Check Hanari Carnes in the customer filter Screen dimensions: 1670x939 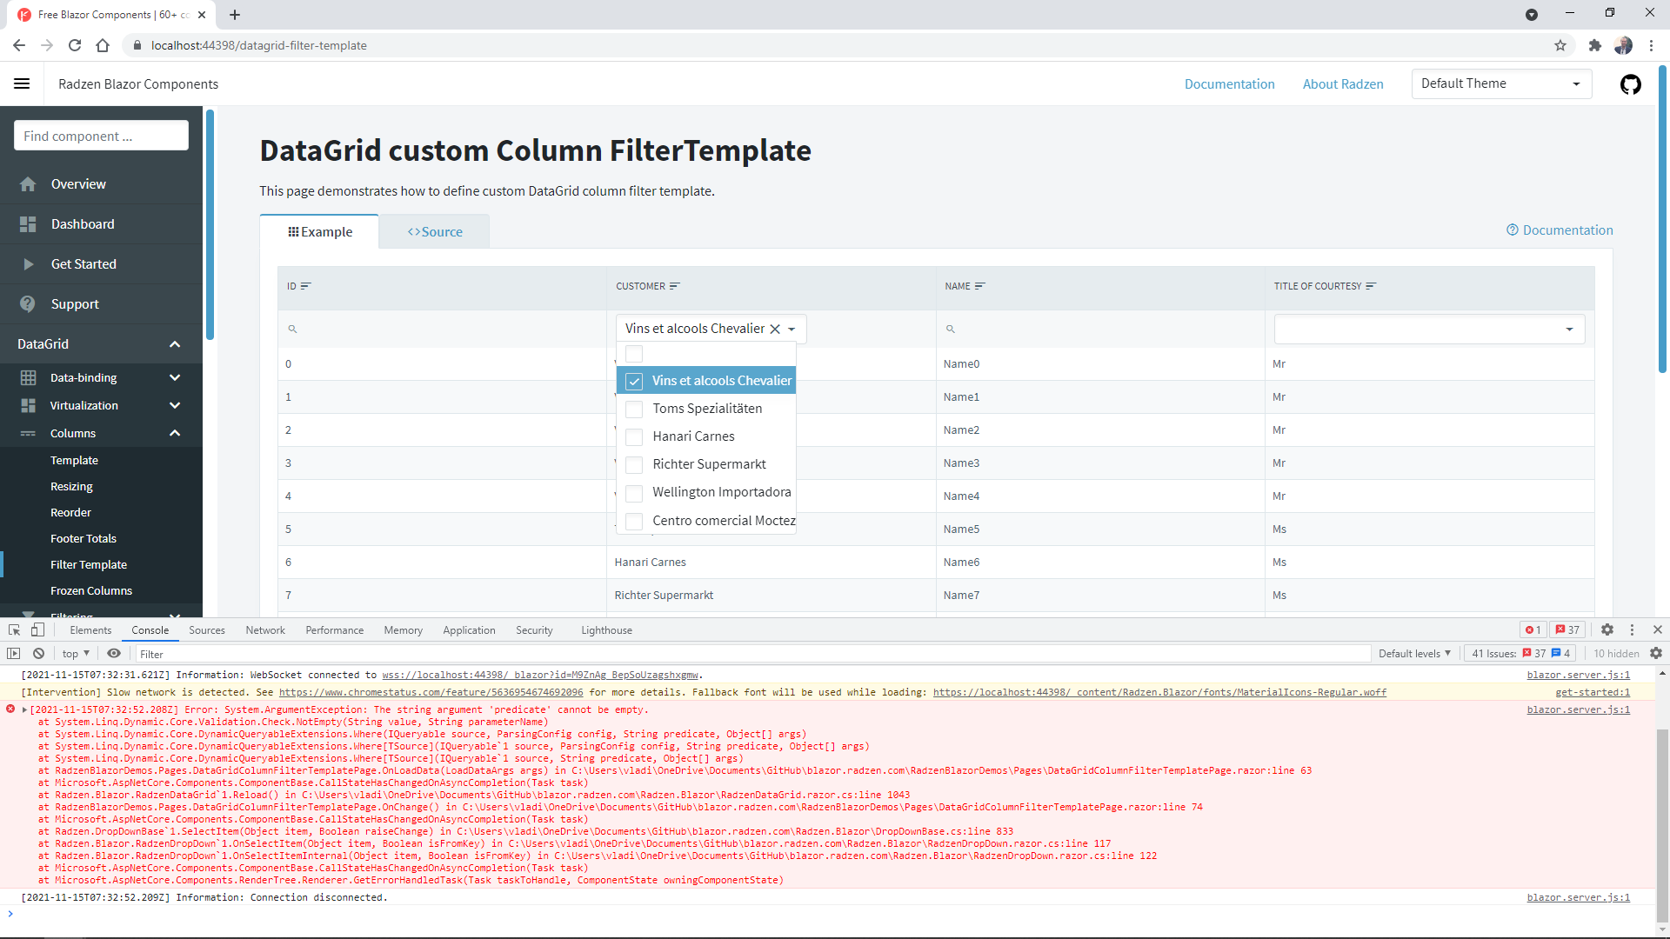pos(634,436)
